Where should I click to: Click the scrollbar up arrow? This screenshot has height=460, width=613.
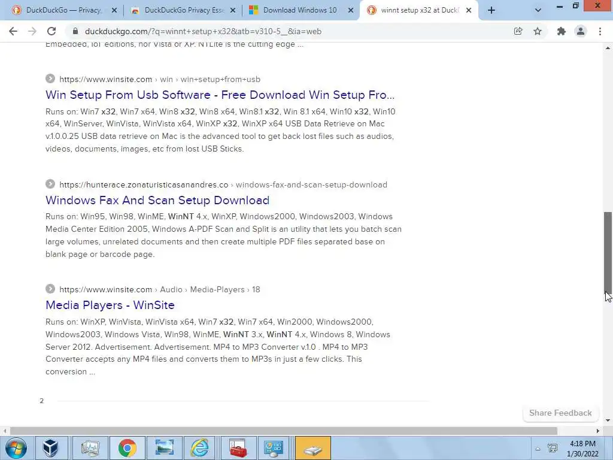coord(608,48)
